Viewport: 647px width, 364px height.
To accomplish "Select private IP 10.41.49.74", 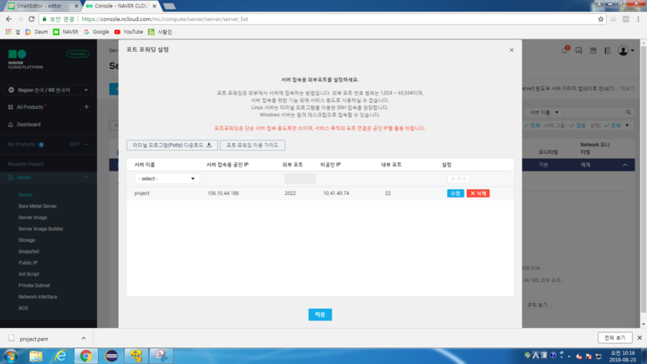I will (336, 193).
